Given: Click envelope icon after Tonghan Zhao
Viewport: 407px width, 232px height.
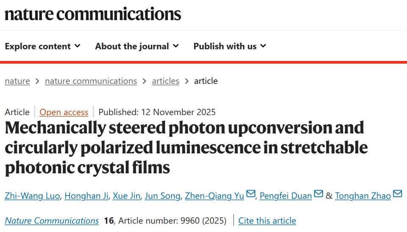Looking at the screenshot, I should tap(397, 194).
